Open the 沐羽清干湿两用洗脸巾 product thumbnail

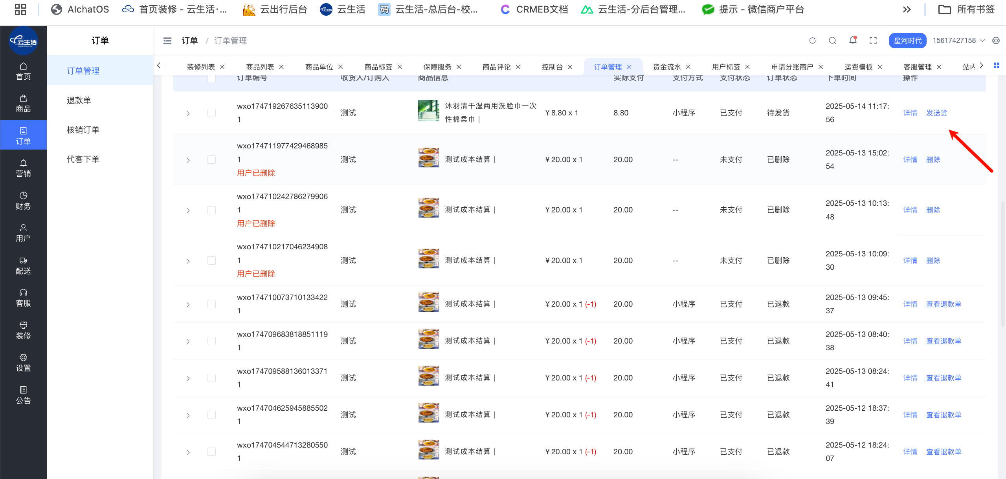pos(428,111)
